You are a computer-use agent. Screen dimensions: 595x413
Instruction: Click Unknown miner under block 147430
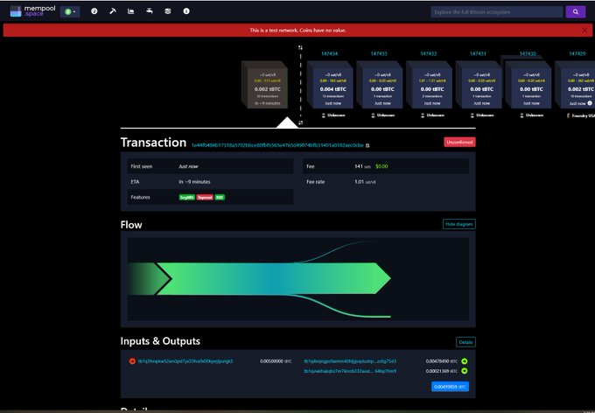531,115
